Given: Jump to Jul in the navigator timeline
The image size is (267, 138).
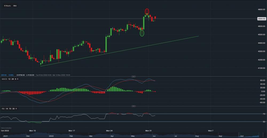Looking at the screenshot, I should 175,136.
